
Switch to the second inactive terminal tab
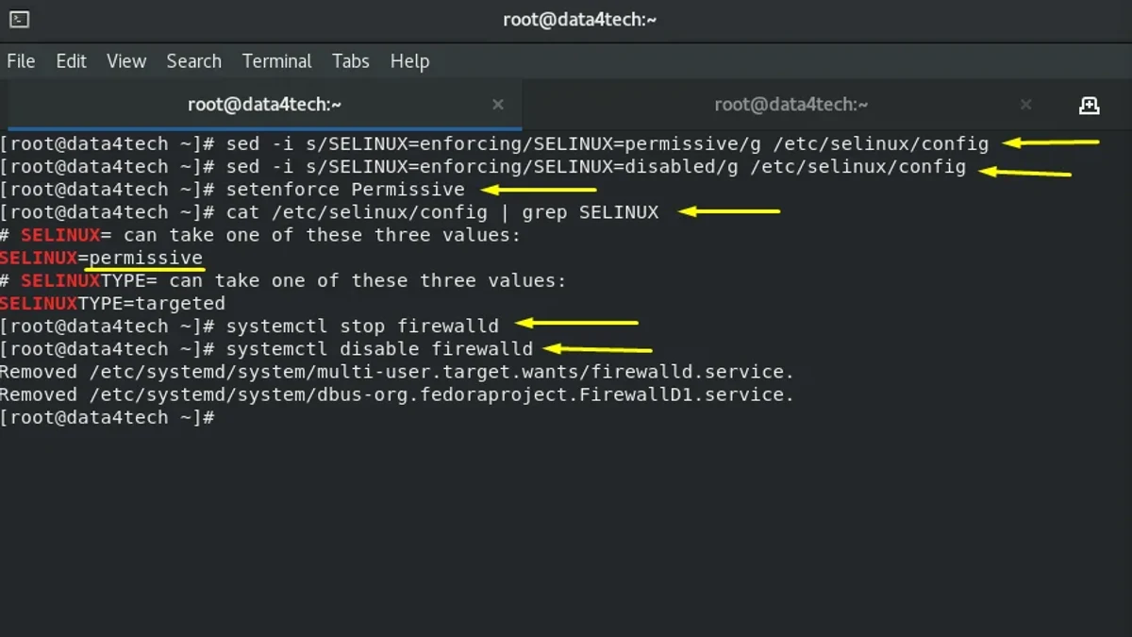791,105
